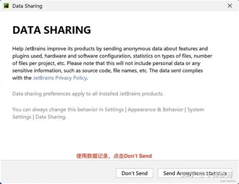The image size is (239, 184).
Task: Click the large DATA SHARING heading
Action: [52, 30]
